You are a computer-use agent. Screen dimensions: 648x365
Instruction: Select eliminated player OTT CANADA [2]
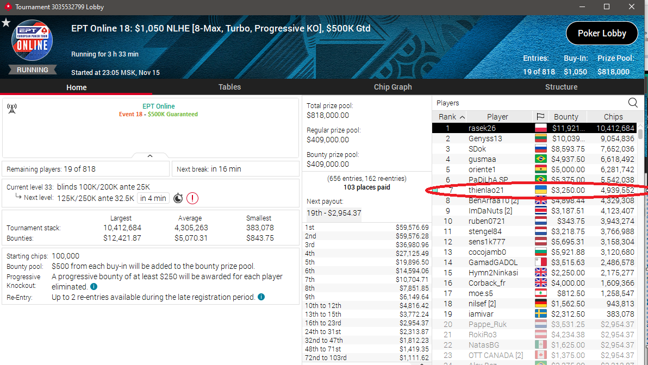pyautogui.click(x=534, y=355)
